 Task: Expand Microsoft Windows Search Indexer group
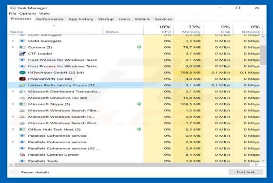[x=13, y=117]
